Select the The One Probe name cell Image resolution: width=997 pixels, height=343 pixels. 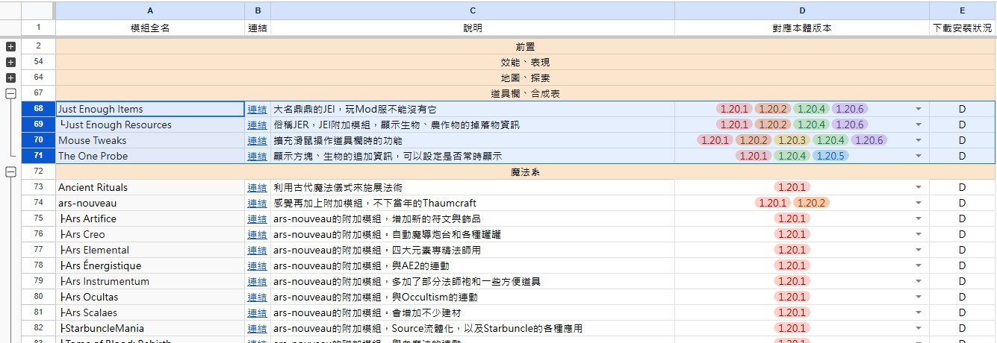(150, 157)
